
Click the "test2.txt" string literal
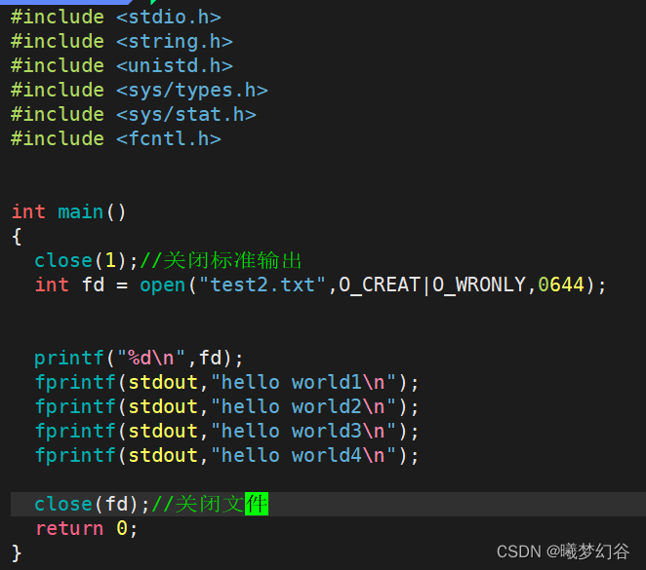coord(262,285)
